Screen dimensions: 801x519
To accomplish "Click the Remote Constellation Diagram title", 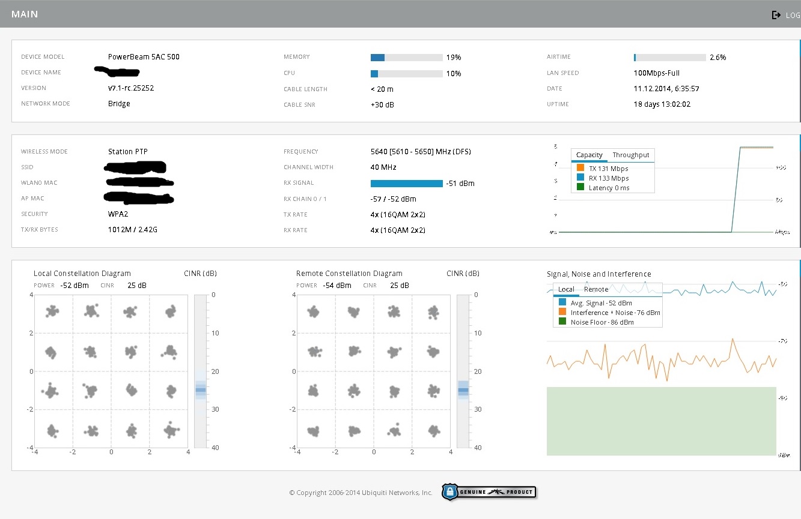I will pyautogui.click(x=349, y=274).
